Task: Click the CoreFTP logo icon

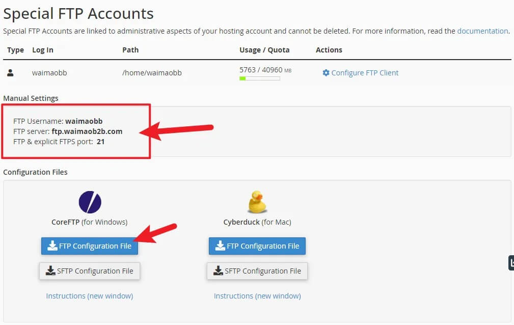Action: tap(90, 202)
